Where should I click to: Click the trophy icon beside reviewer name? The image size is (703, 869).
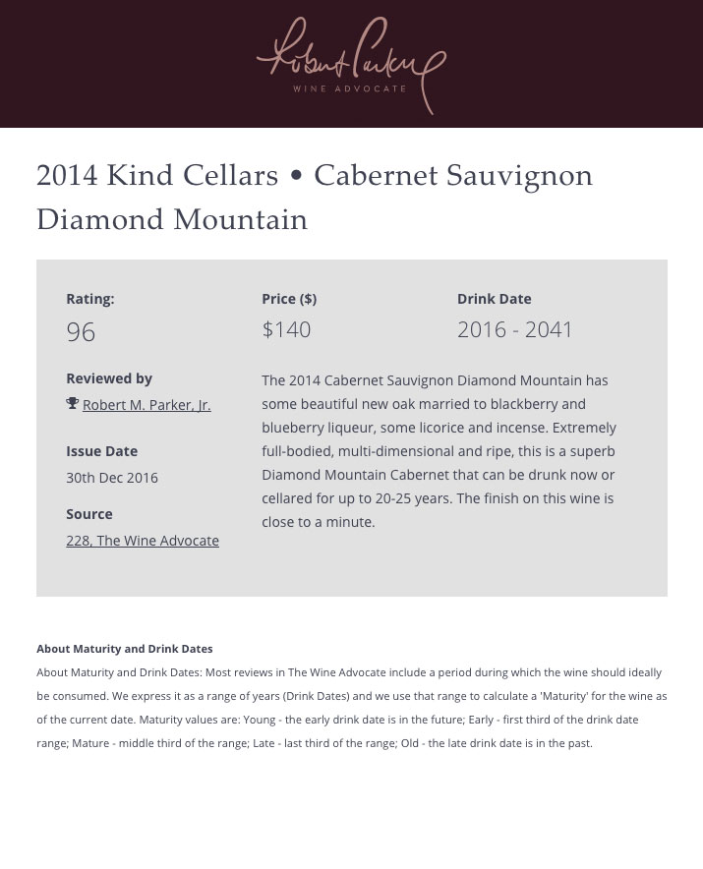coord(72,403)
